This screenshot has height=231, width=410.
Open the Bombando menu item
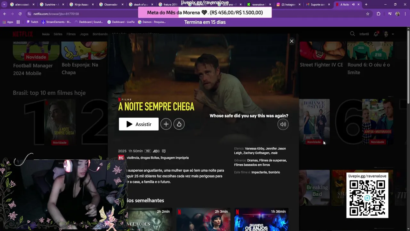click(100, 34)
